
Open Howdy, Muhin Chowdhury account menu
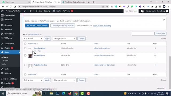[157, 11]
